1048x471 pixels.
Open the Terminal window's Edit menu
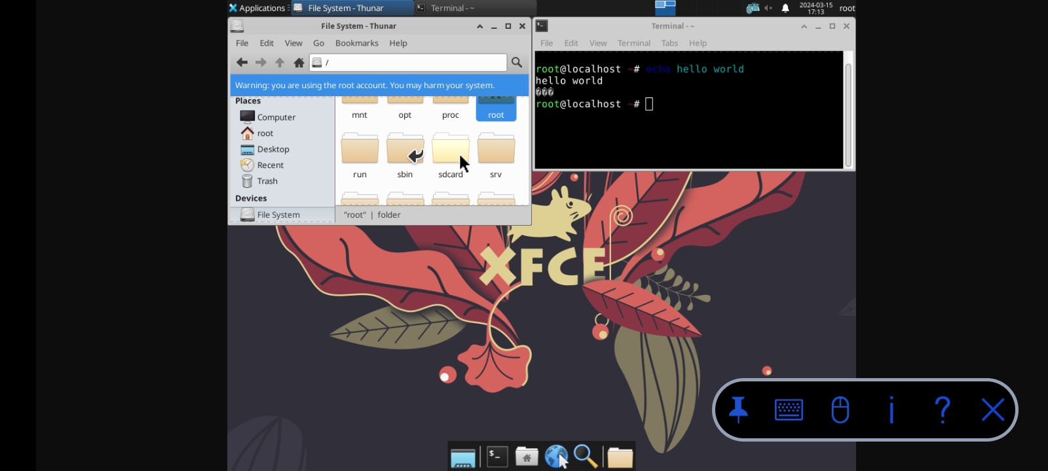[571, 43]
